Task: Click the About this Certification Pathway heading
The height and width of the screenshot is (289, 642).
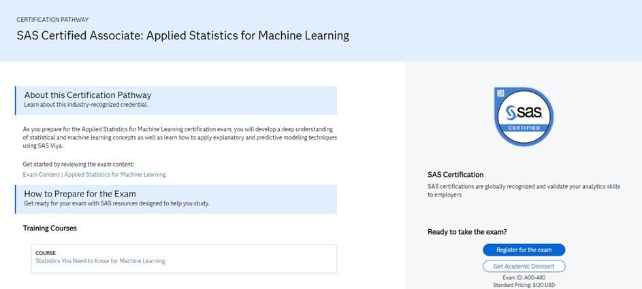Action: point(88,95)
